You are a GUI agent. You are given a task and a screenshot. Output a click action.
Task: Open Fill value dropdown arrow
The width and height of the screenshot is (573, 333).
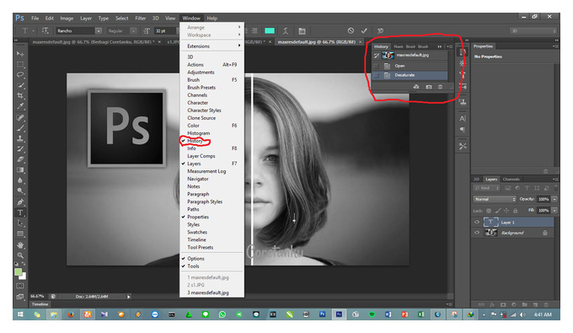[x=554, y=211]
